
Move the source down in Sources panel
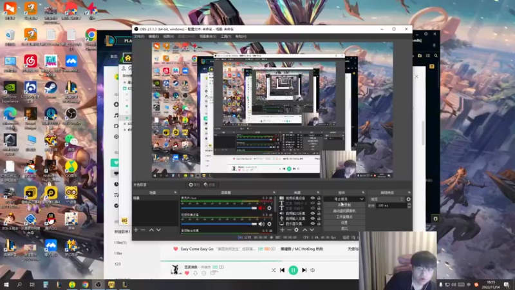[312, 230]
